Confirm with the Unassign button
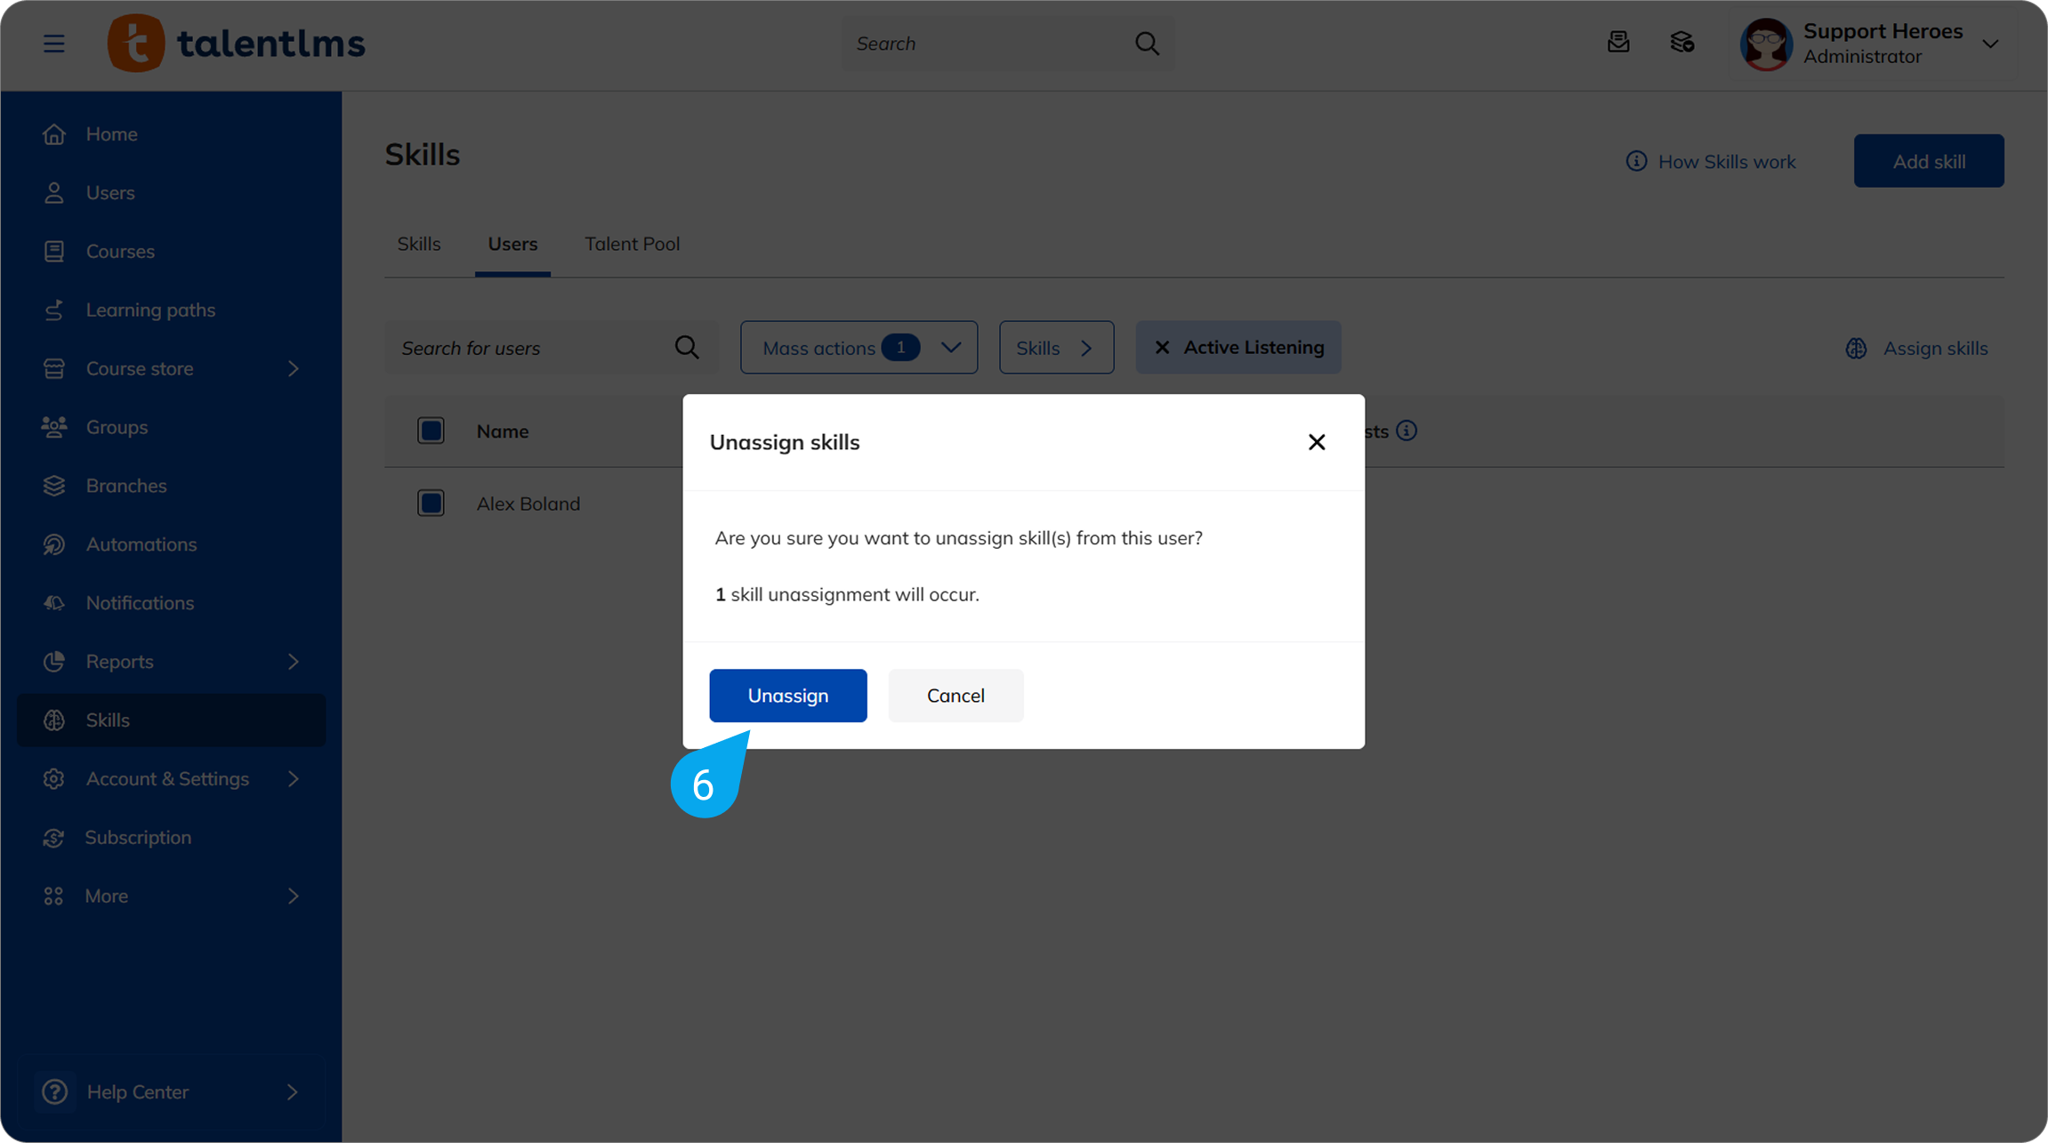 coord(787,696)
